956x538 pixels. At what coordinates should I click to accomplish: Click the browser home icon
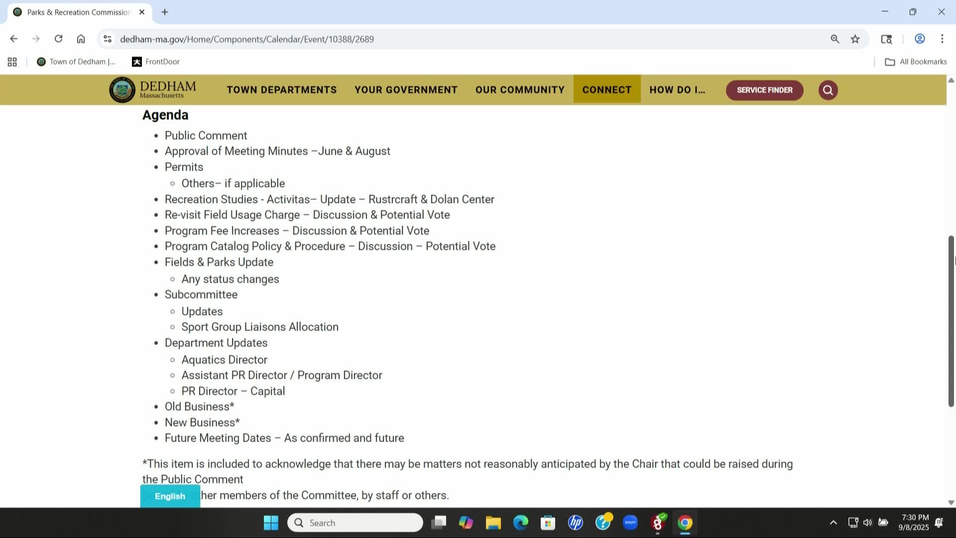pyautogui.click(x=81, y=39)
